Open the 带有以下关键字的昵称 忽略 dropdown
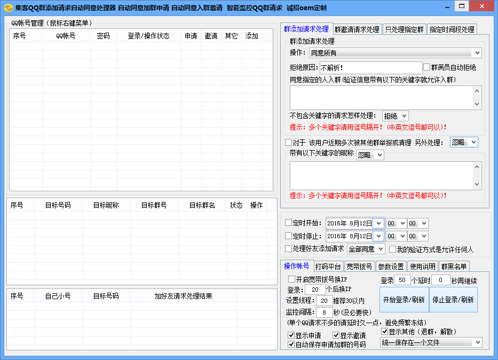Screen dimensions: 498x360 (x=370, y=155)
